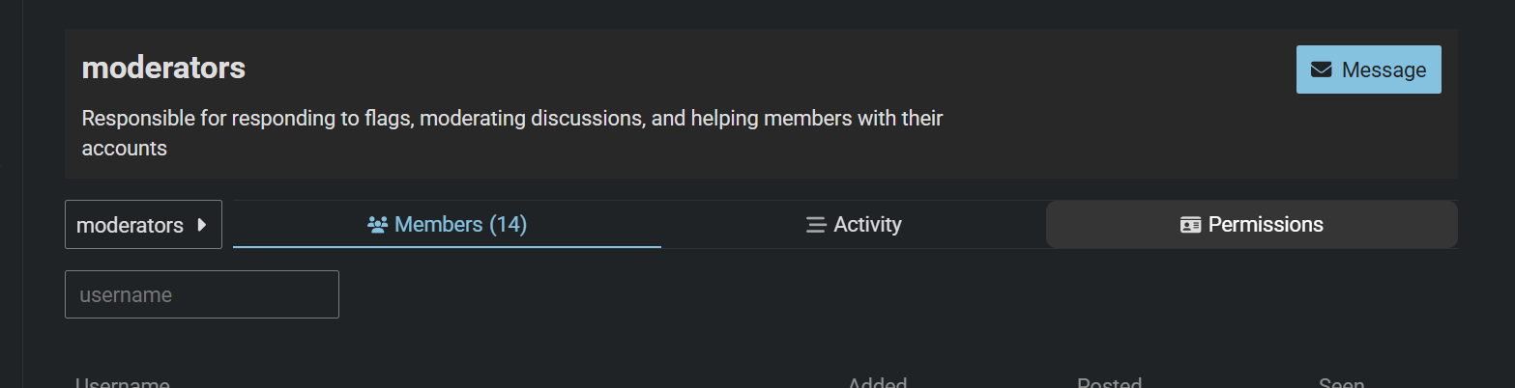Viewport: 1515px width, 388px height.
Task: Sort members by Username column
Action: (x=123, y=383)
